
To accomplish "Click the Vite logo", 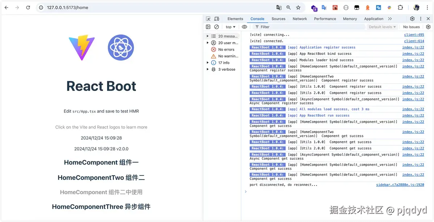I will click(82, 48).
